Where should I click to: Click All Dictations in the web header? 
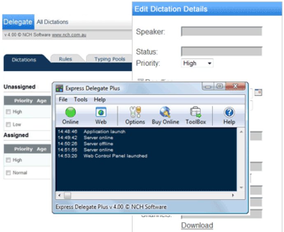tap(52, 22)
